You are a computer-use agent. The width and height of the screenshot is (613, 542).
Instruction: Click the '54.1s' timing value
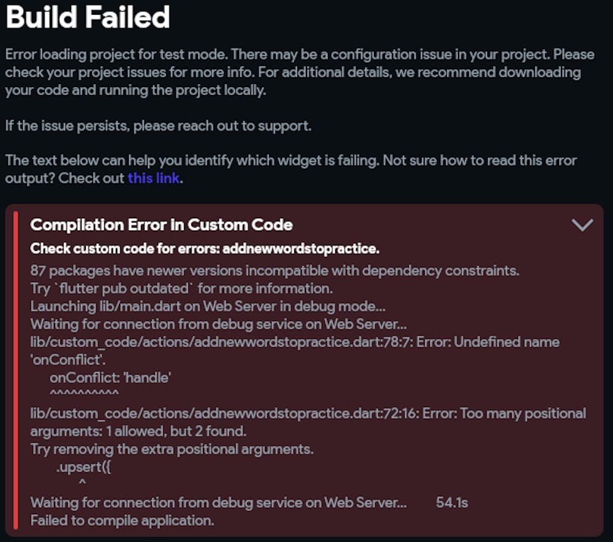452,503
